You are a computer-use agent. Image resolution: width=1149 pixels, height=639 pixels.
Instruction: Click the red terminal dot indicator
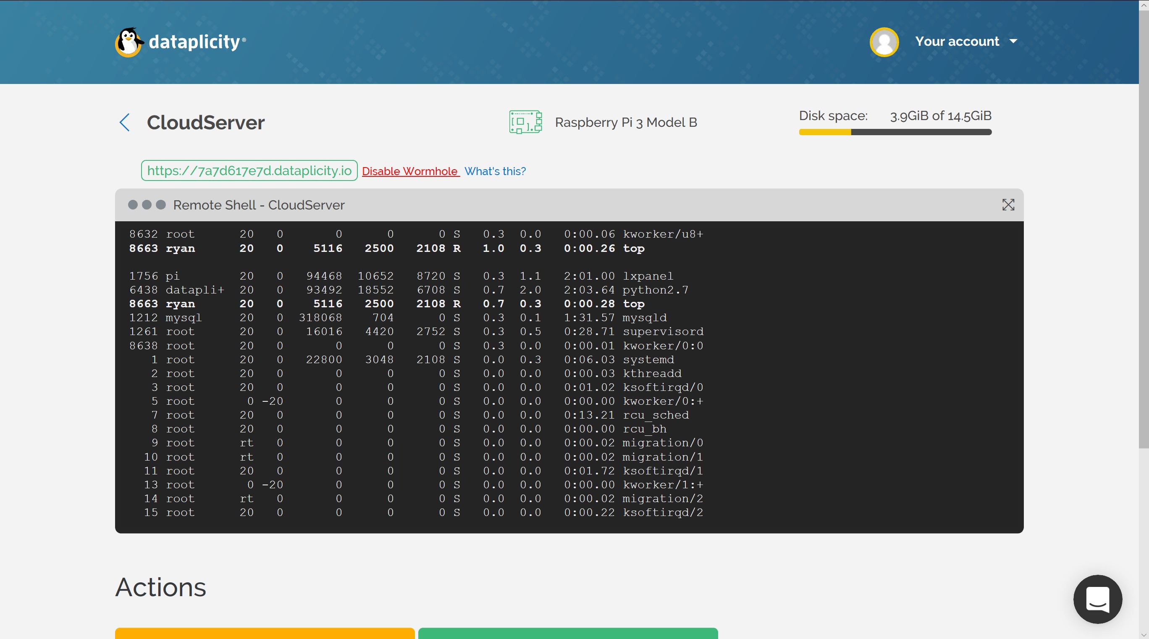coord(132,205)
